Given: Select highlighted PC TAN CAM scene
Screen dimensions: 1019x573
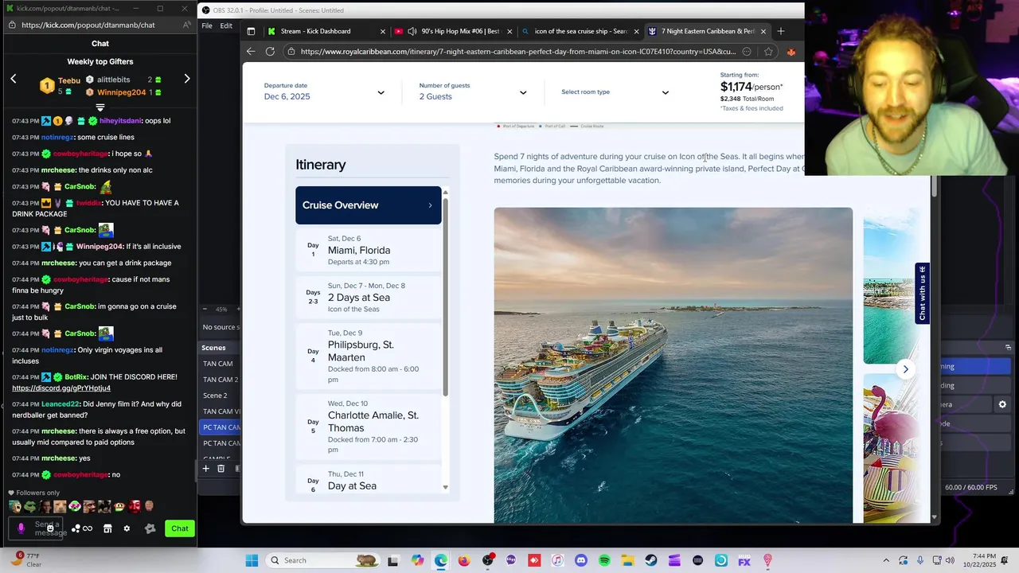Looking at the screenshot, I should [x=221, y=427].
